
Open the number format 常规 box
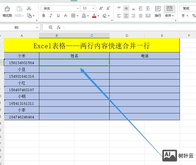click(188, 9)
